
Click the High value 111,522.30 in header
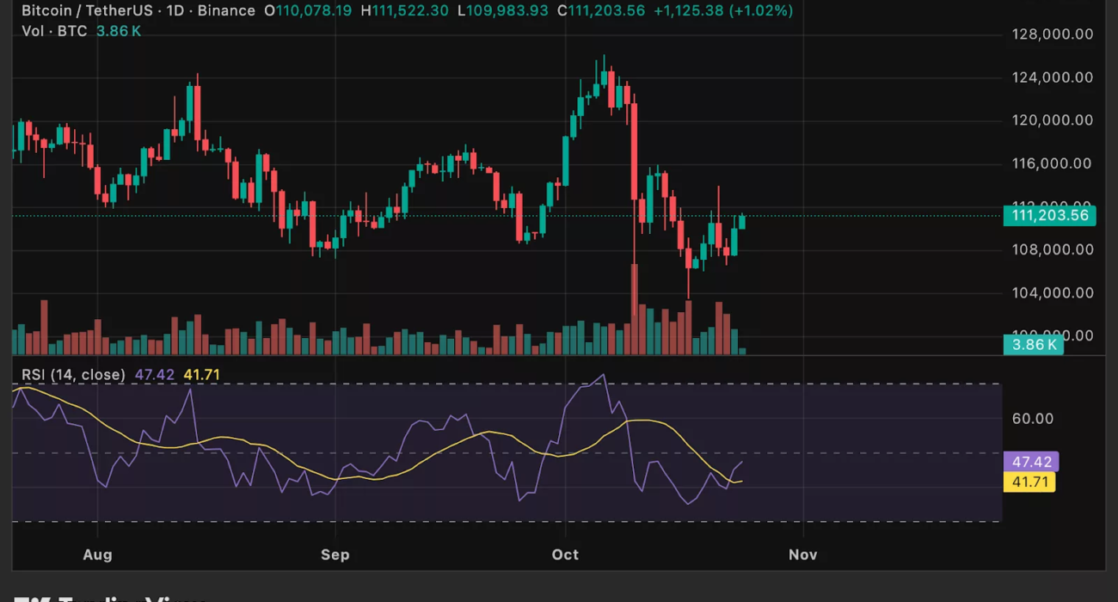[x=409, y=11]
